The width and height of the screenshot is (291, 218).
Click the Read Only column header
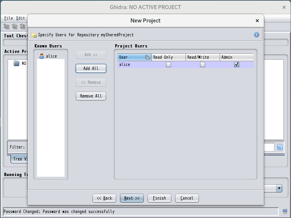169,57
